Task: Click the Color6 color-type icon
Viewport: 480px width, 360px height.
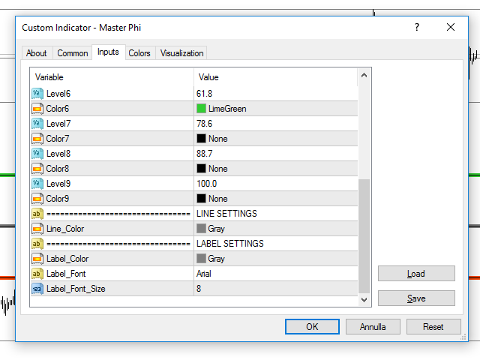Action: click(37, 109)
